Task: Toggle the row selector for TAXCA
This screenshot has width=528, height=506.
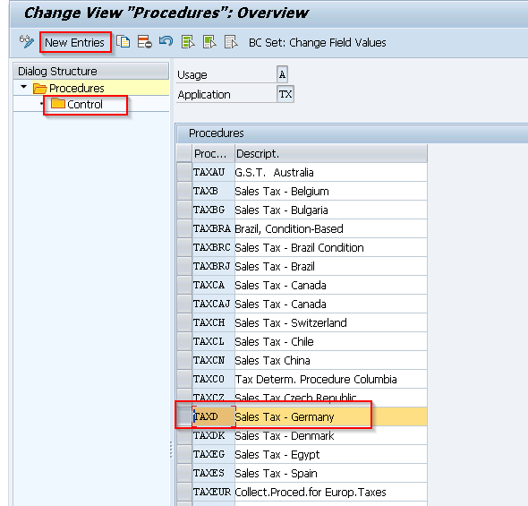Action: coord(184,285)
